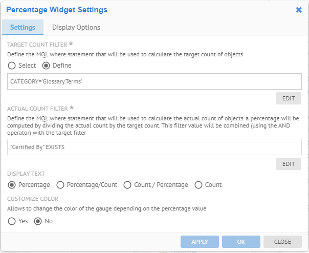Select Count only as display text
This screenshot has height=253, width=309.
(198, 185)
